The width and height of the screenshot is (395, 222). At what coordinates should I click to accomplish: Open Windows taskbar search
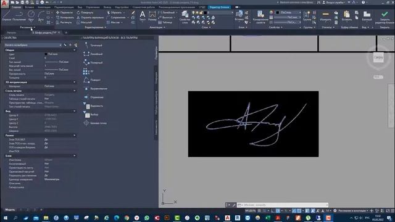pyautogui.click(x=15, y=218)
